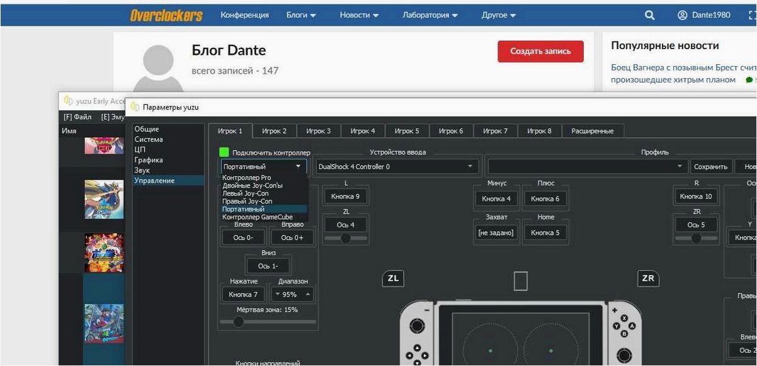Open DualShock 4 Controller 0 input device dropdown
The height and width of the screenshot is (366, 757).
click(397, 167)
